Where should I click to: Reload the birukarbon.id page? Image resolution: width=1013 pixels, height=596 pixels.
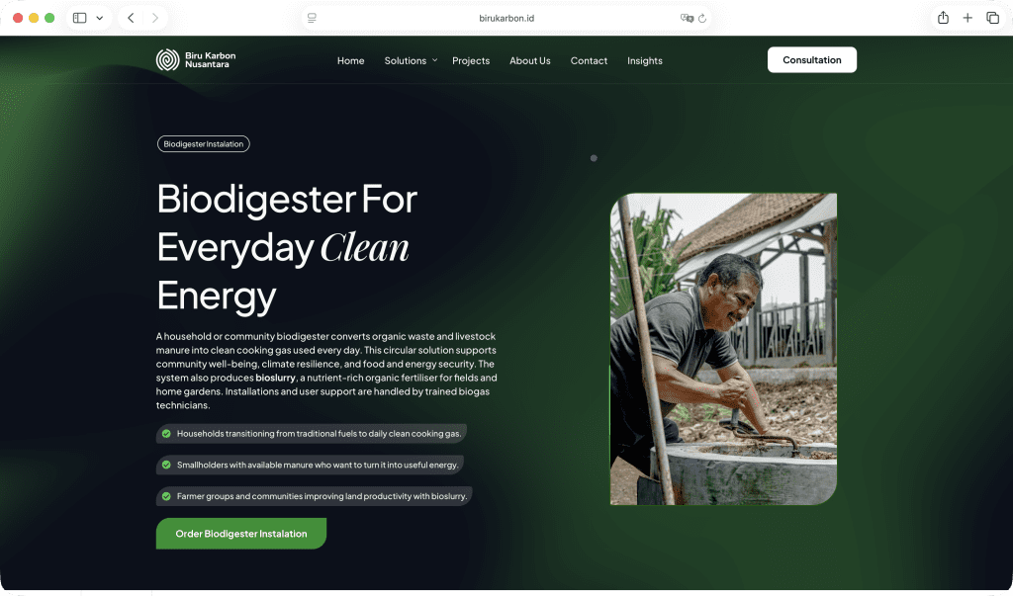pyautogui.click(x=702, y=18)
